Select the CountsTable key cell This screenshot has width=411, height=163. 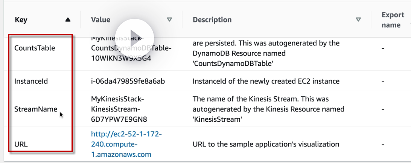[x=34, y=48]
